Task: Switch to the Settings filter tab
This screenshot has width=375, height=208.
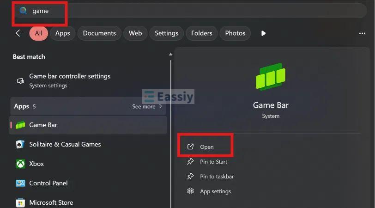Action: [166, 33]
